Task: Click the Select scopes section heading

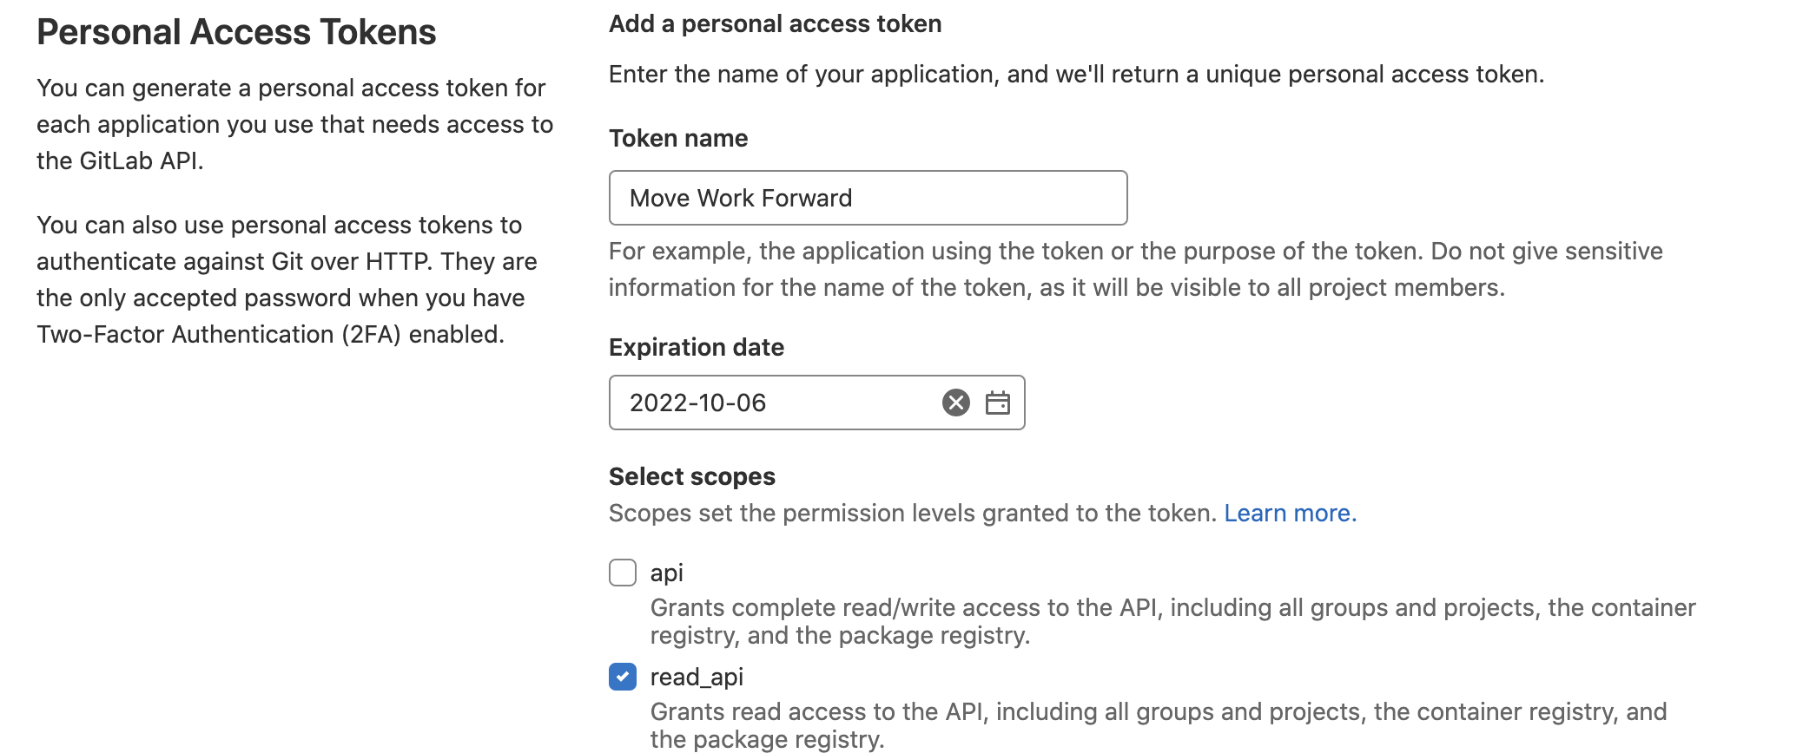Action: (x=692, y=477)
